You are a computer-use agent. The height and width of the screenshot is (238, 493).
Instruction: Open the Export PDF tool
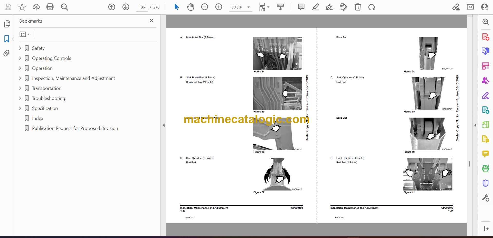tap(486, 51)
